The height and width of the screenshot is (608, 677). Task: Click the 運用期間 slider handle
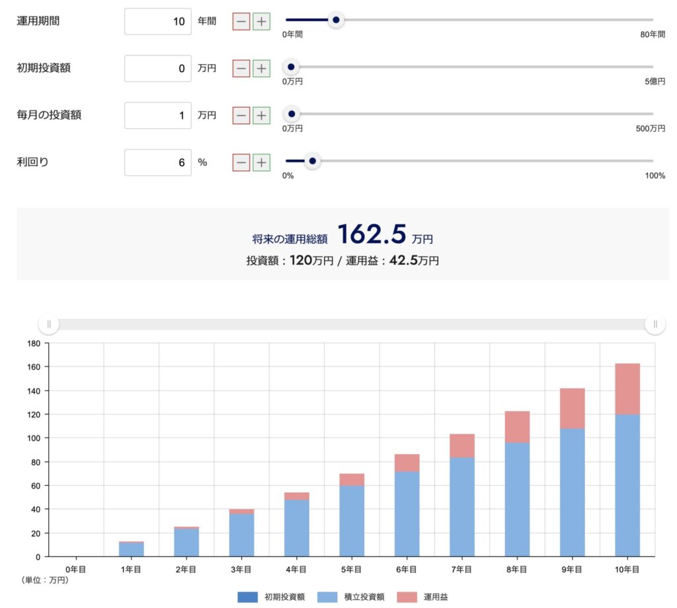pyautogui.click(x=336, y=20)
